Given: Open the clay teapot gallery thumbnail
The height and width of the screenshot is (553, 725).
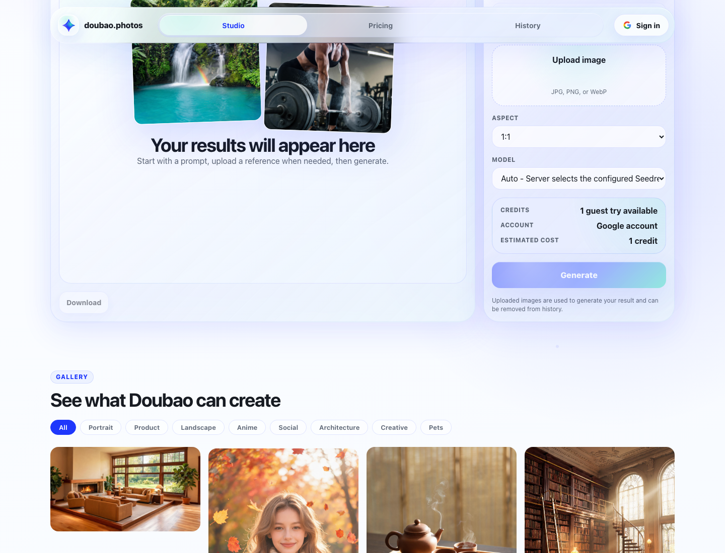Looking at the screenshot, I should click(x=442, y=500).
